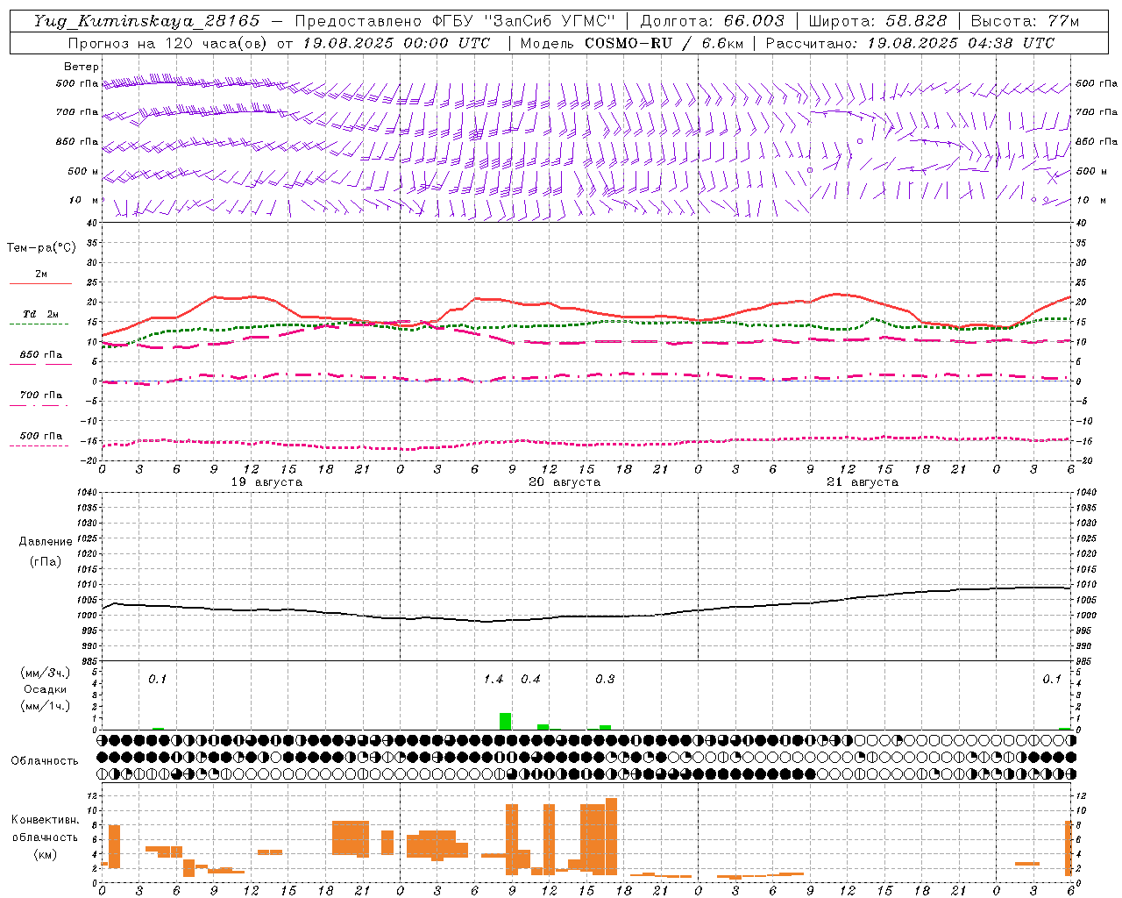Viewport: 1122px width, 898px height.
Task: Click the solid line sample under 2м legend
Action: click(40, 283)
